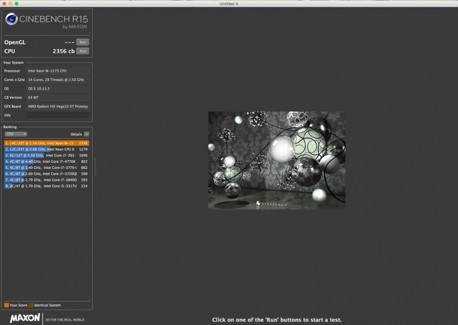Select ranking row 6 Core i7-3720QM
This screenshot has width=458, height=325.
pos(47,174)
